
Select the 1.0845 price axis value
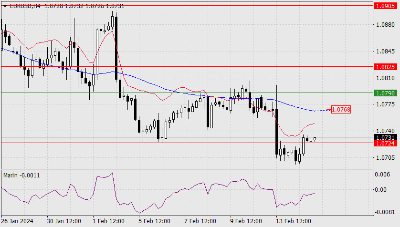click(x=385, y=52)
